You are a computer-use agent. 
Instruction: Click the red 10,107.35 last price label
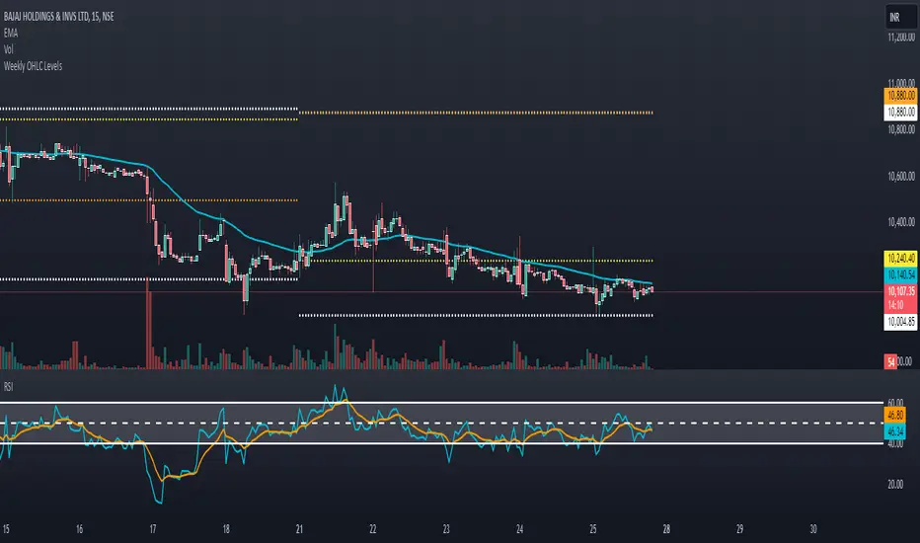[900, 291]
